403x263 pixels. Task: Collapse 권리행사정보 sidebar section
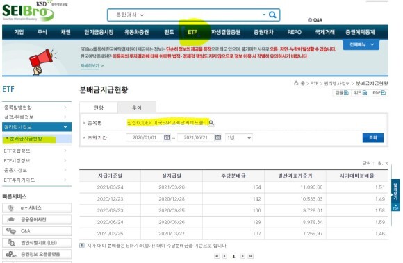(x=37, y=127)
